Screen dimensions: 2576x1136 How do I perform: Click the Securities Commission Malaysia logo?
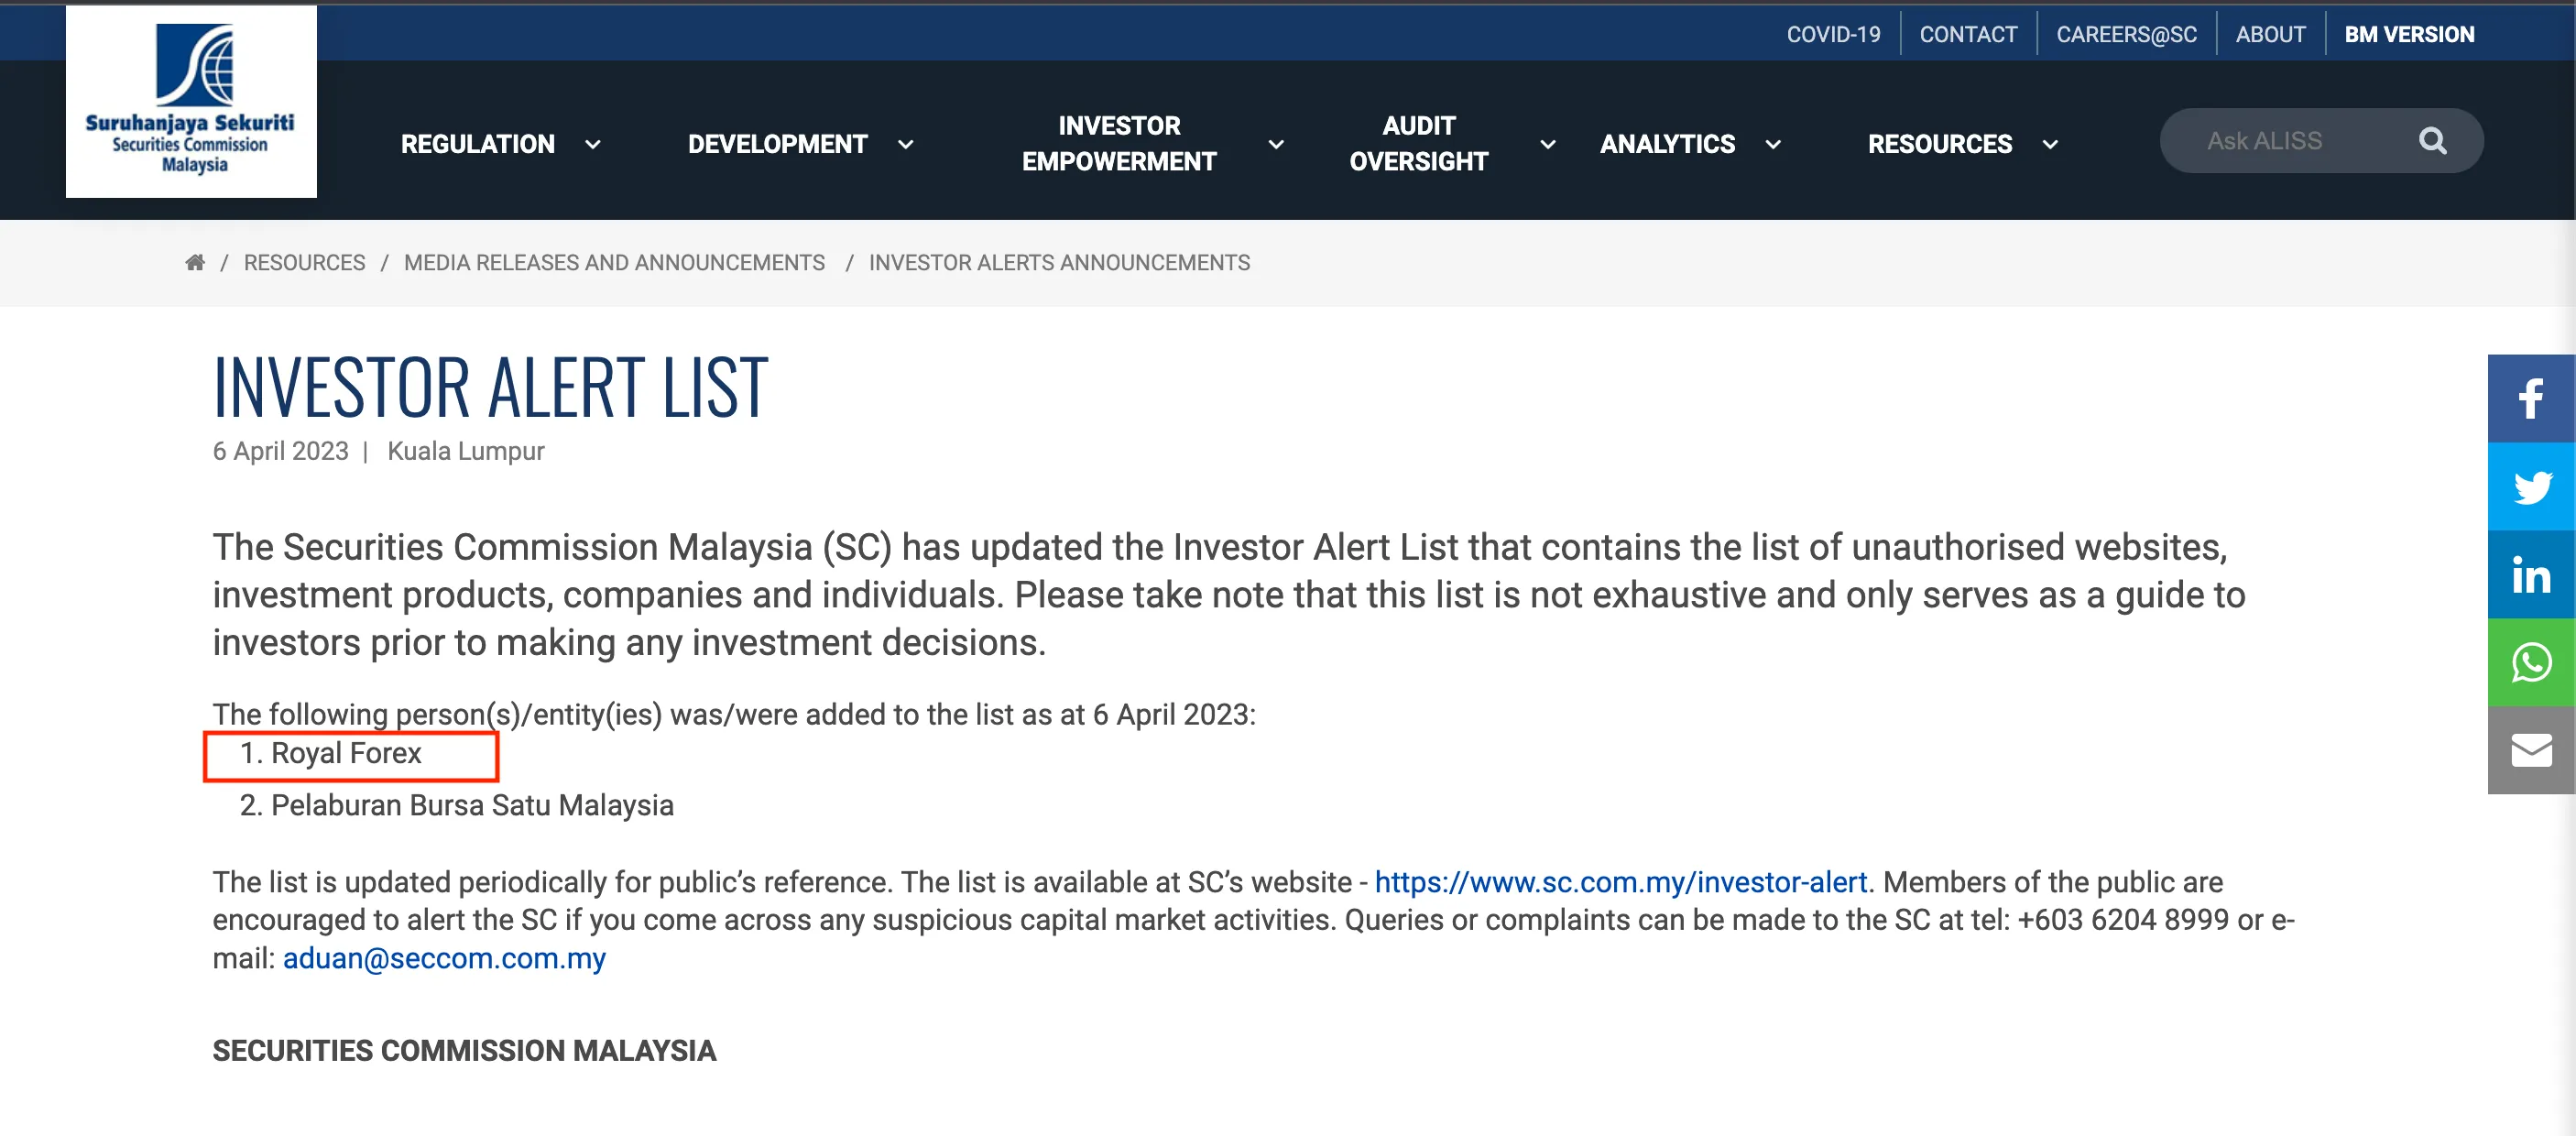coord(191,101)
